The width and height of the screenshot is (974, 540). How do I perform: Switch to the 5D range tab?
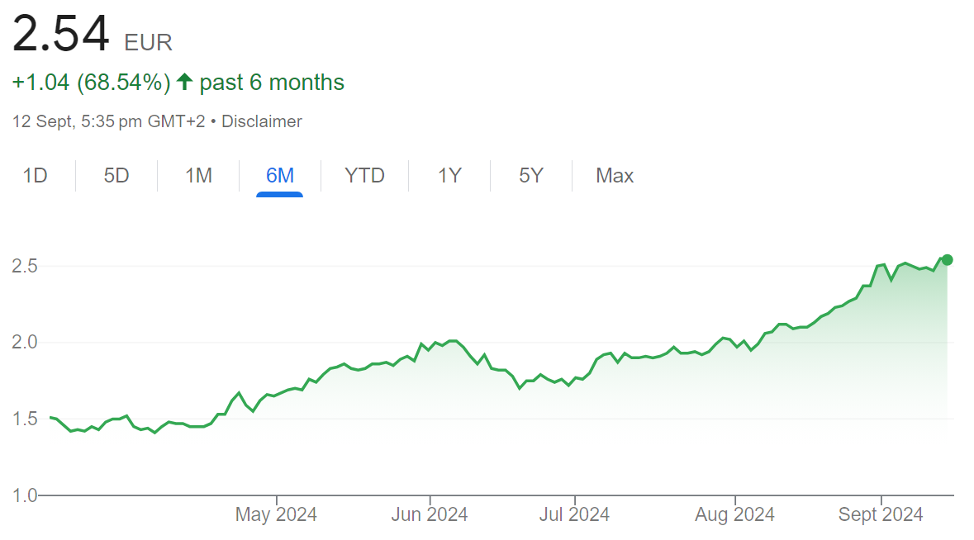116,176
